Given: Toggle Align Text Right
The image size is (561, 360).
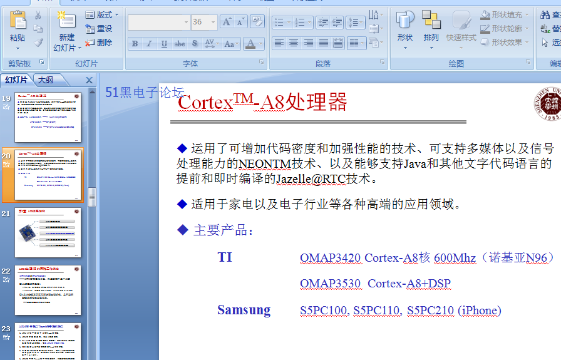Looking at the screenshot, I should click(x=309, y=44).
